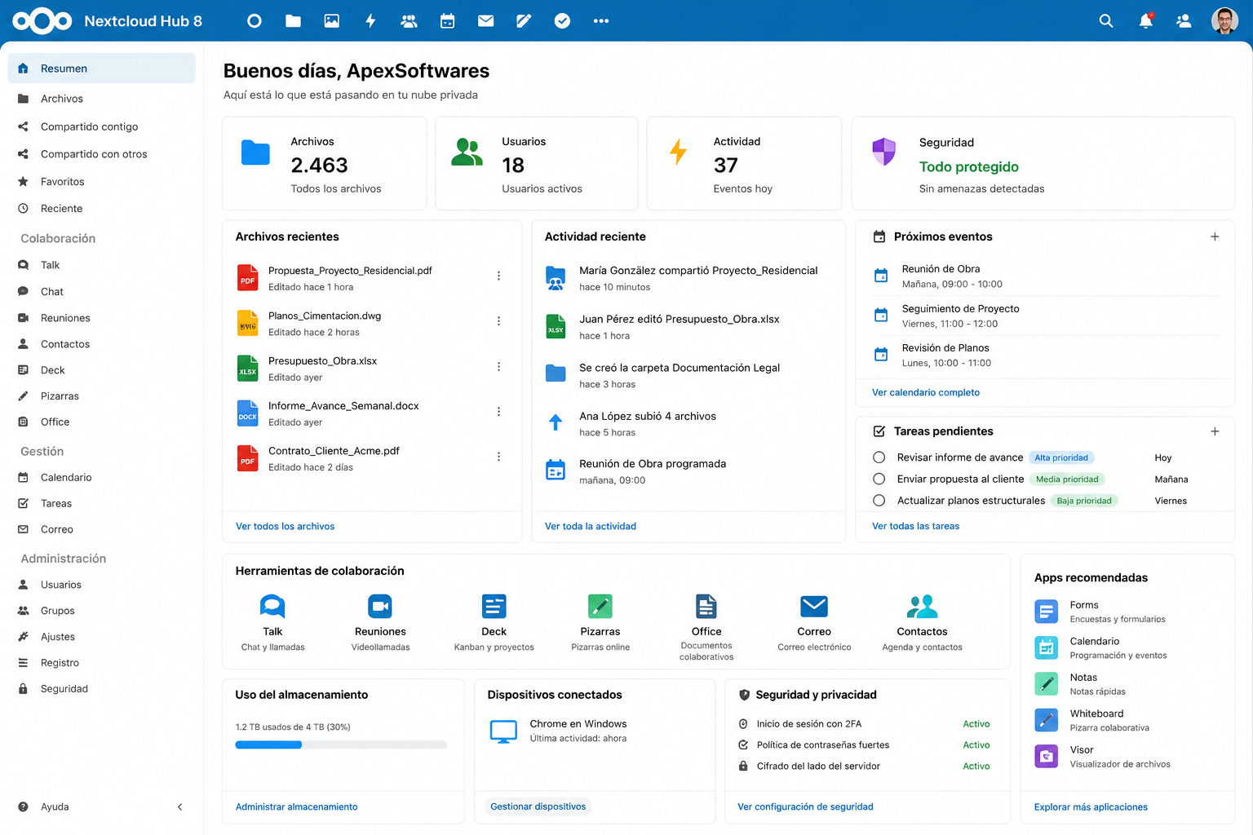Mark Actualizar planos estructurales as done
Image resolution: width=1253 pixels, height=835 pixels.
tap(879, 500)
